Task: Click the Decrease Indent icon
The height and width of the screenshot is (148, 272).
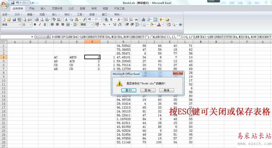Action: [127, 25]
